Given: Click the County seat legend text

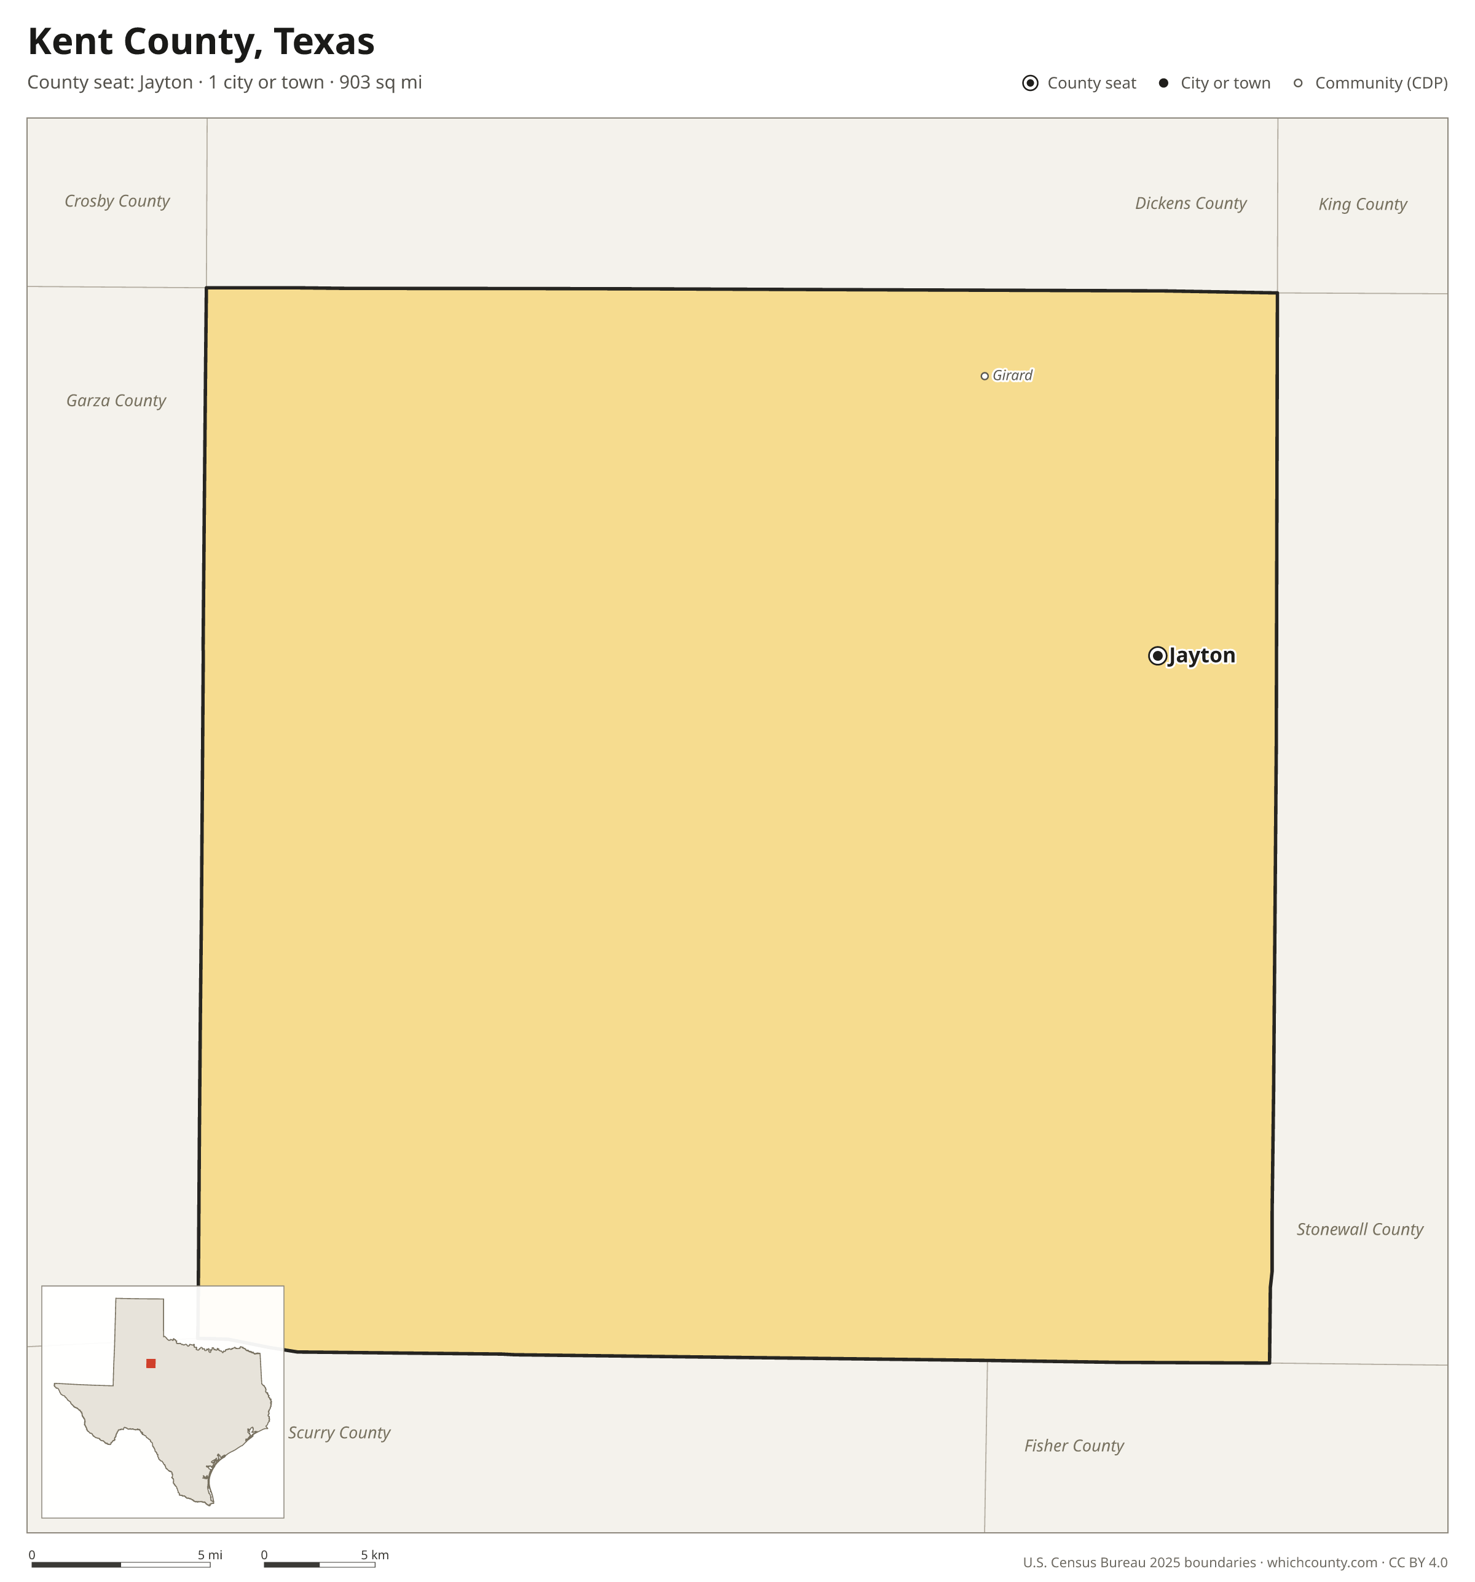Looking at the screenshot, I should click(1091, 83).
